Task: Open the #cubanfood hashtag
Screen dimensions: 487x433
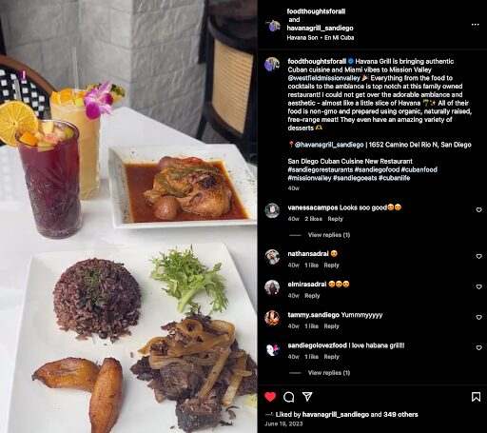Action: (x=419, y=169)
